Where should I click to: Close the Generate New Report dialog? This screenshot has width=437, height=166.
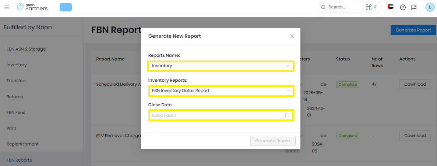(292, 36)
